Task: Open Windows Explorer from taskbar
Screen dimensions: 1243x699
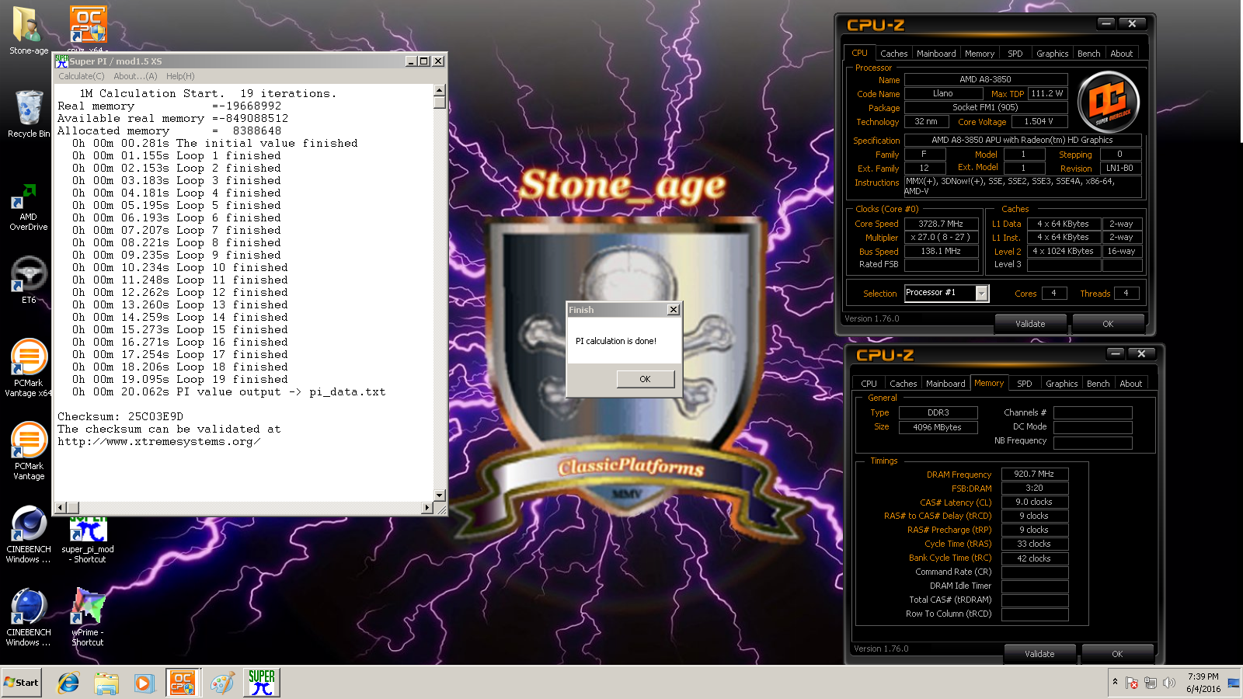Action: coord(106,683)
